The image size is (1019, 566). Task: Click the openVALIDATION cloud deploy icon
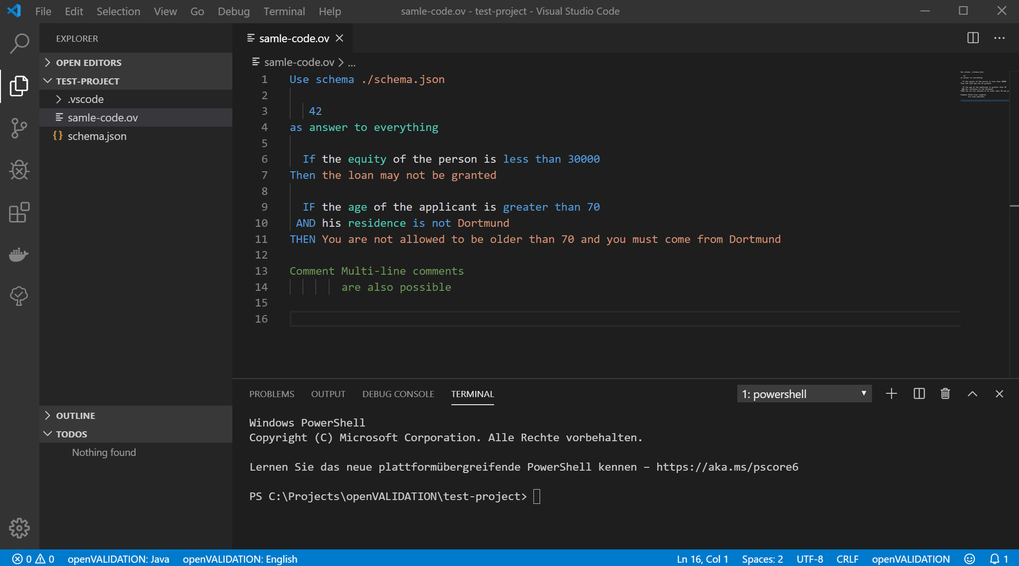[x=18, y=296]
